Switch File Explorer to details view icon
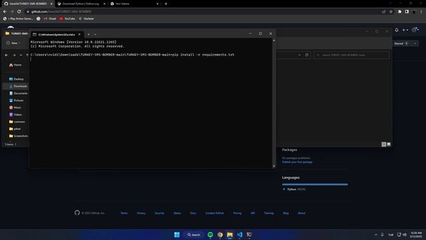The height and width of the screenshot is (240, 426). click(x=383, y=144)
